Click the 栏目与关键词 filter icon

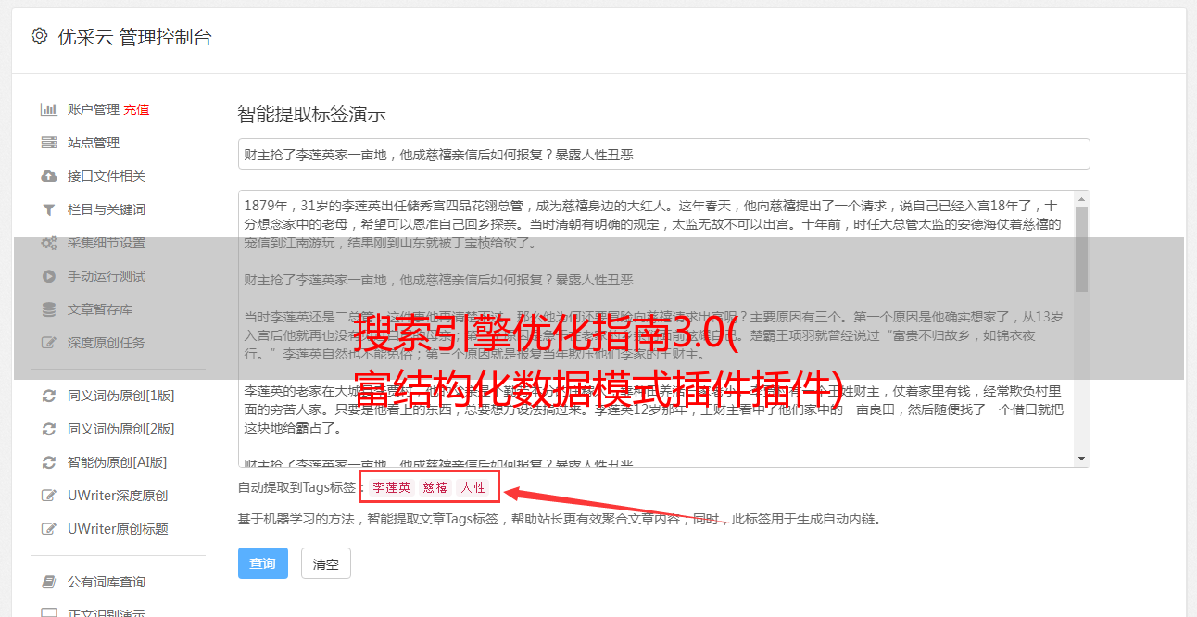(x=49, y=209)
